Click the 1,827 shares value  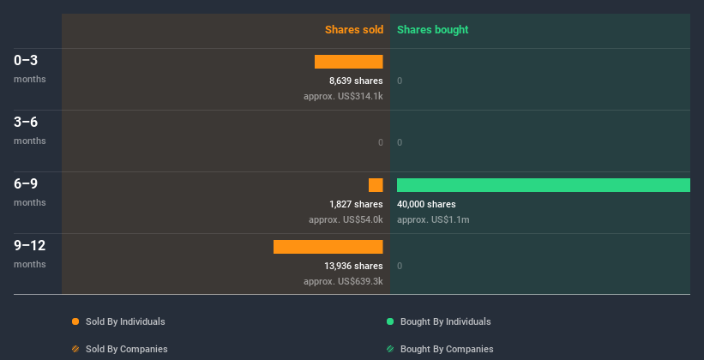coord(356,204)
